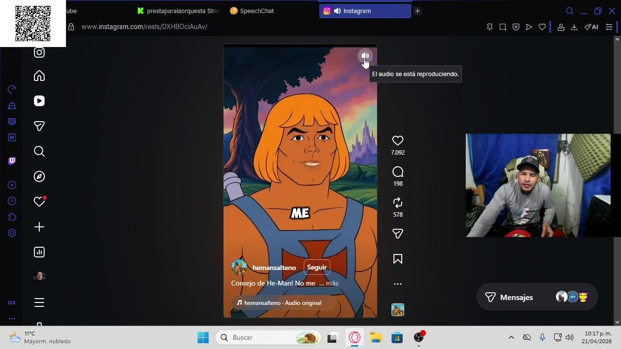Open audio thumbnail below reel actions
Screen dimensions: 621x349
[398, 310]
